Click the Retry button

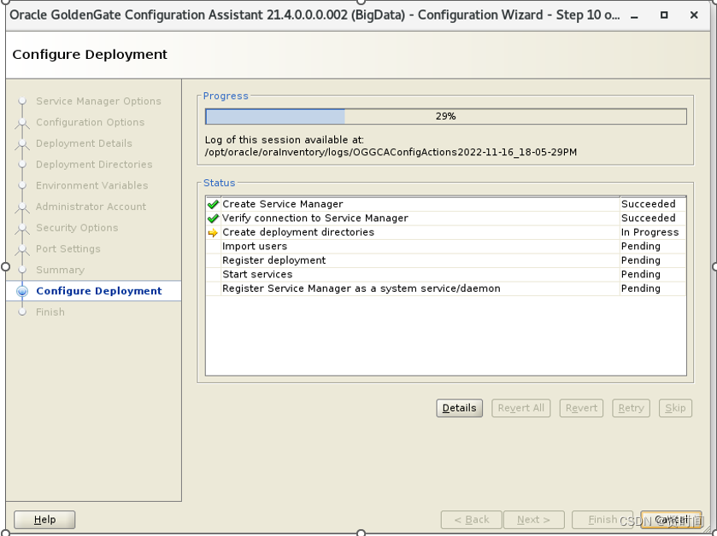[631, 408]
